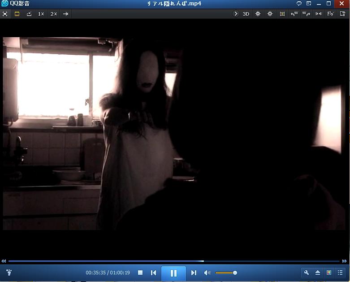Stop the video playback
Image resolution: width=350 pixels, height=282 pixels.
click(140, 273)
